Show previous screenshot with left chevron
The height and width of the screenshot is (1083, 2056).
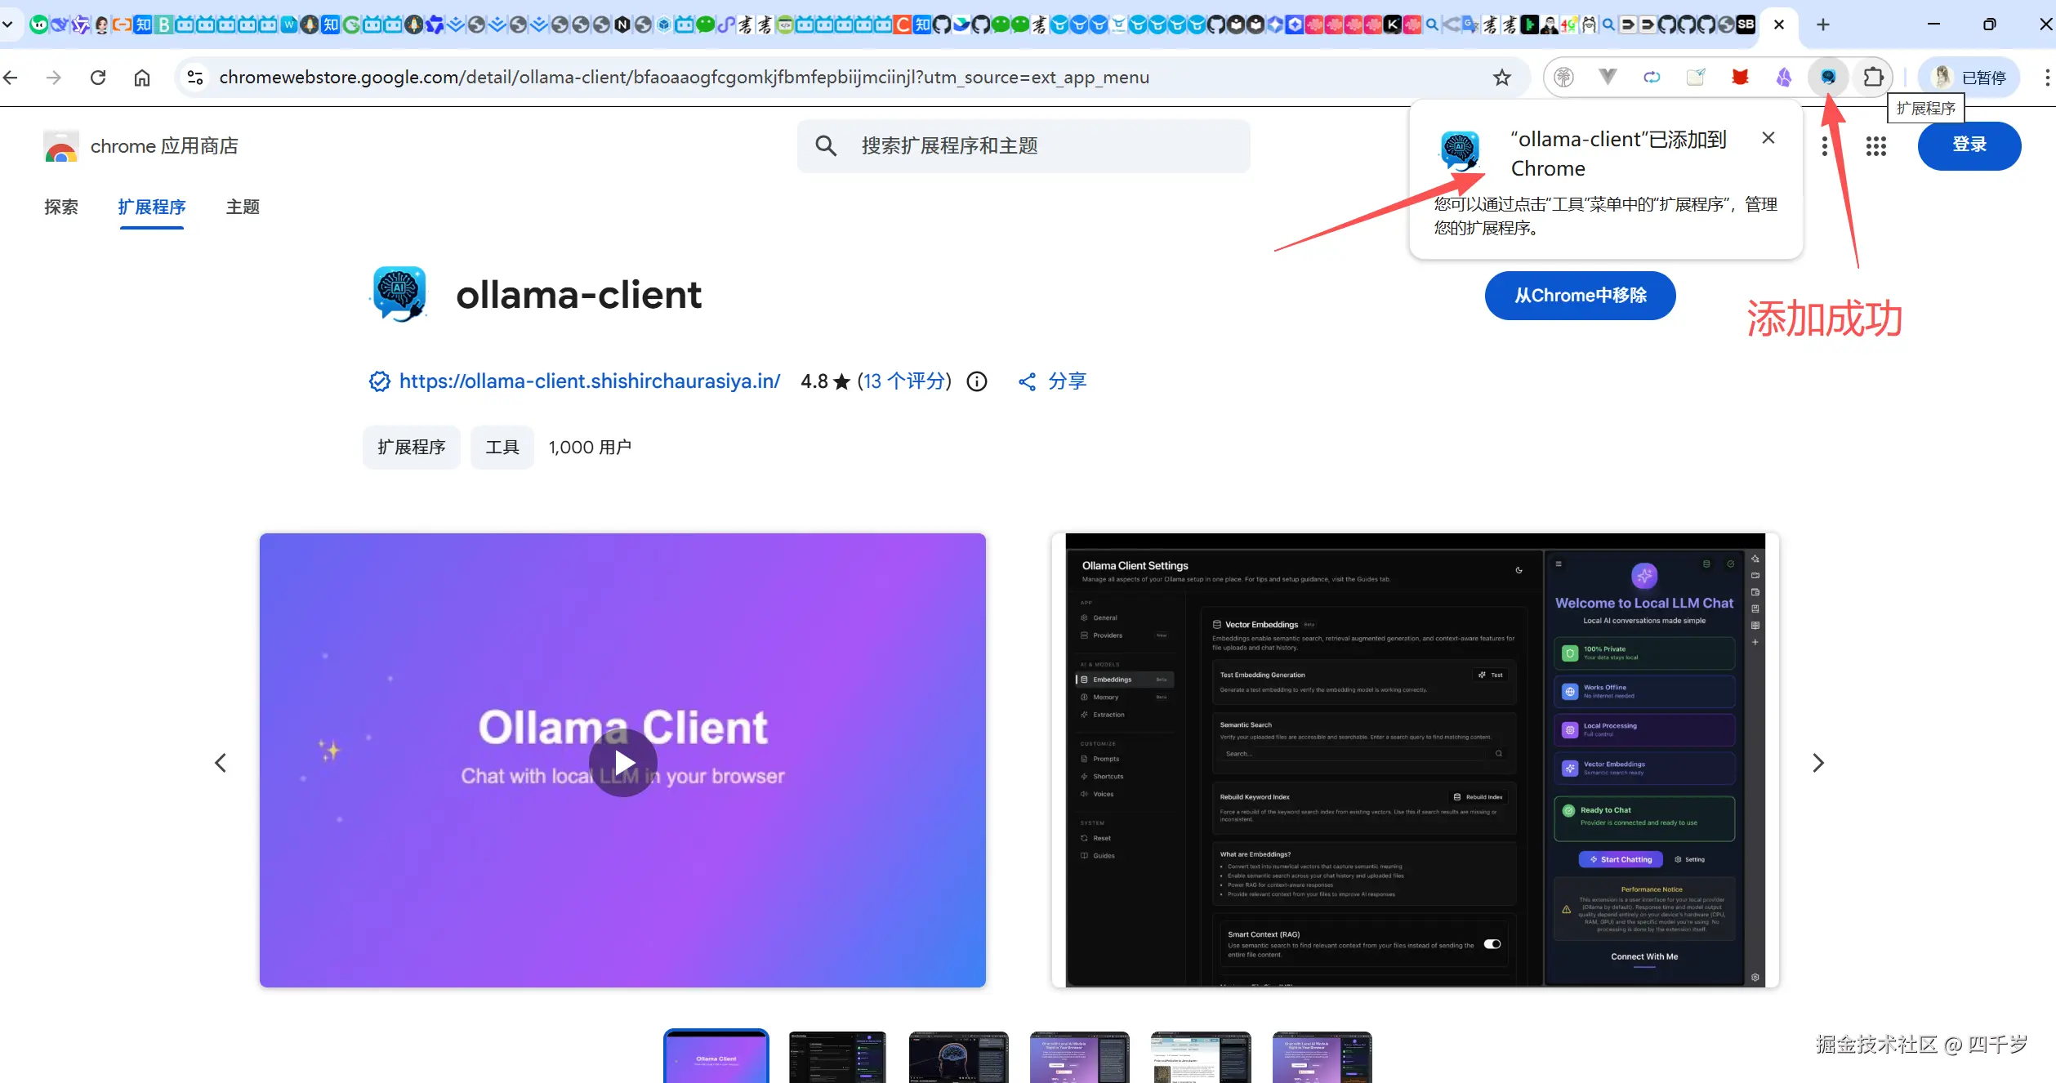pyautogui.click(x=221, y=763)
